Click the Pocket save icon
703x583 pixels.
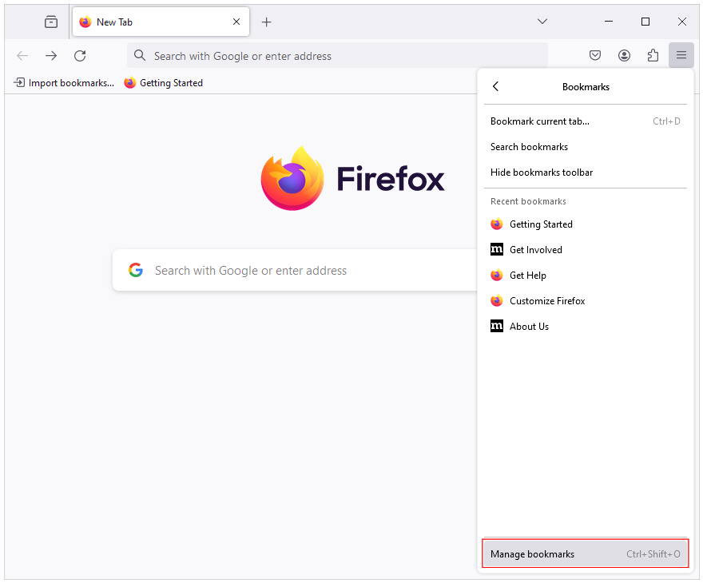(x=595, y=55)
